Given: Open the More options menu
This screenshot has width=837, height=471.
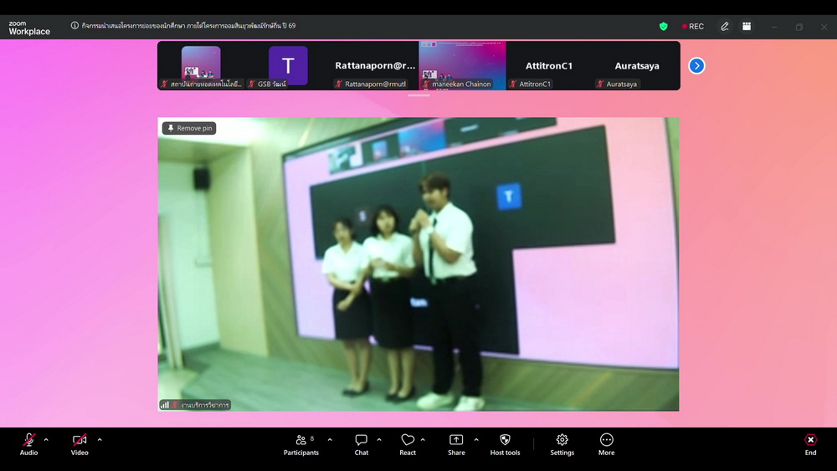Looking at the screenshot, I should pos(606,443).
